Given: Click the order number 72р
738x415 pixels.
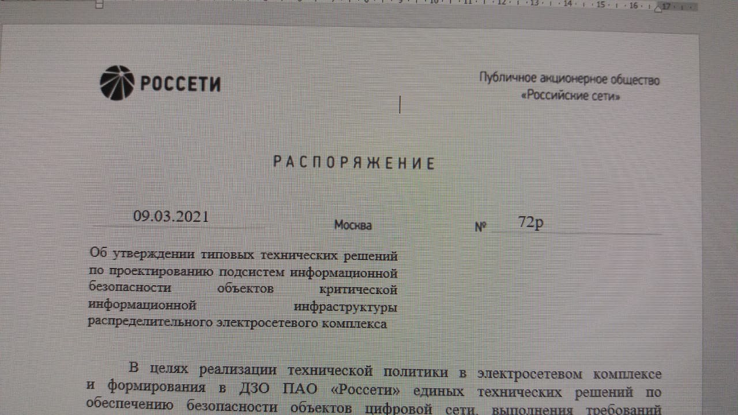Looking at the screenshot, I should click(530, 222).
